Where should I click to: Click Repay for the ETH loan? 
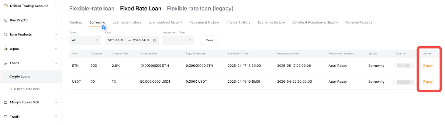(x=428, y=66)
